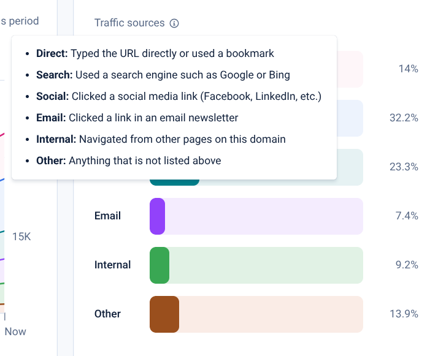This screenshot has width=438, height=356.
Task: Click the 32.2% Search percentage
Action: pyautogui.click(x=404, y=118)
